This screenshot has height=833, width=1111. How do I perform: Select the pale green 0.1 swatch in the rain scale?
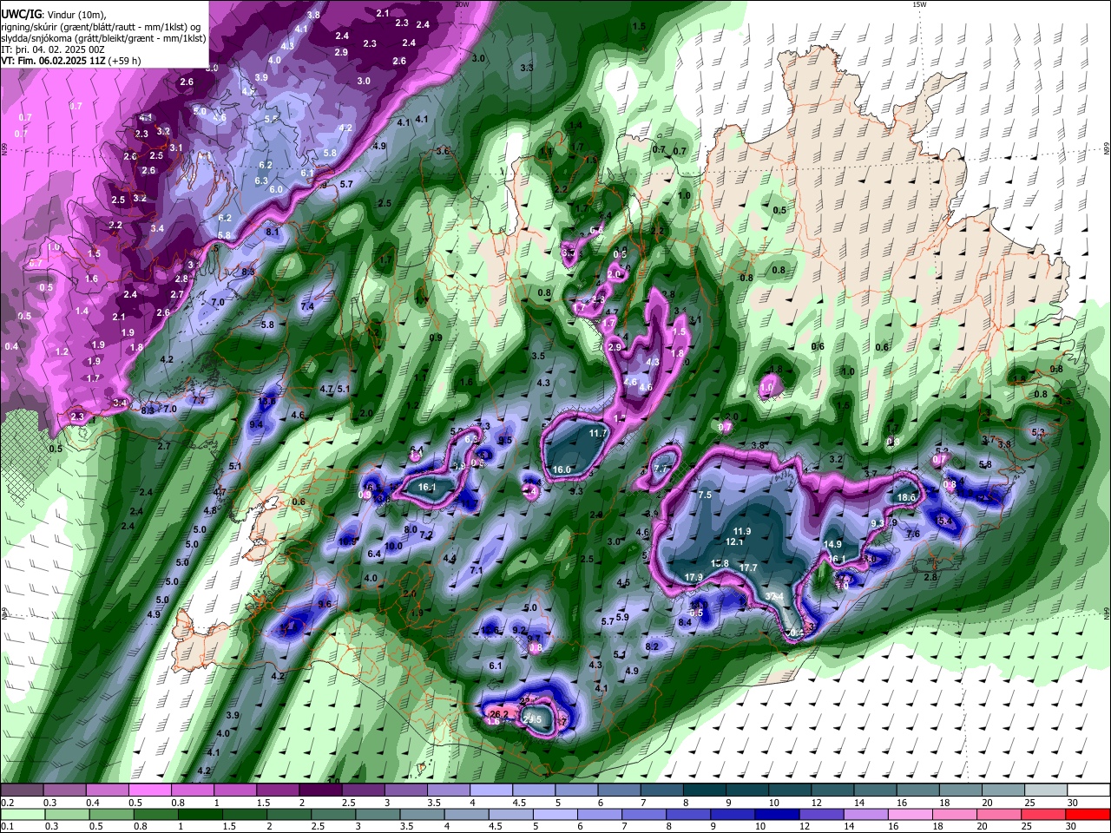coord(23,814)
